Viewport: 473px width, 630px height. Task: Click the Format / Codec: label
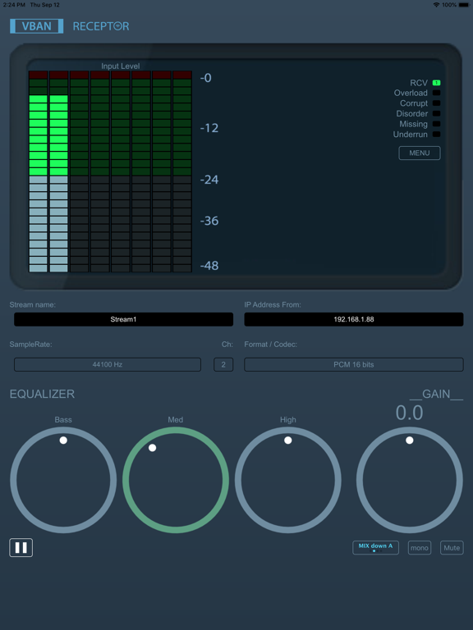pos(271,345)
